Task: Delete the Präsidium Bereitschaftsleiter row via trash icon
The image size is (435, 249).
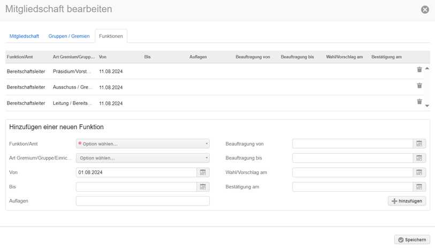Action: click(x=419, y=70)
